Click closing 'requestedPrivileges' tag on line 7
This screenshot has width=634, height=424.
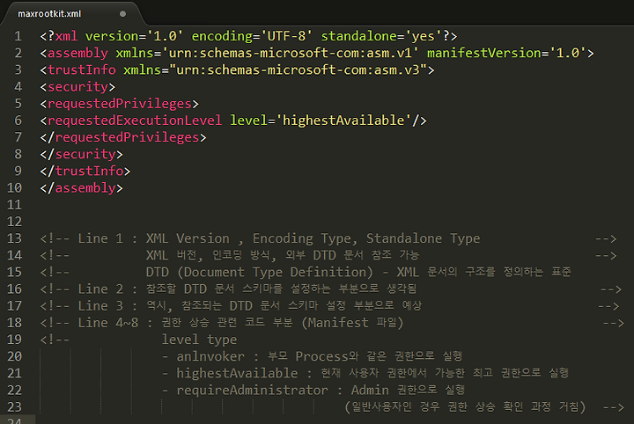(128, 137)
